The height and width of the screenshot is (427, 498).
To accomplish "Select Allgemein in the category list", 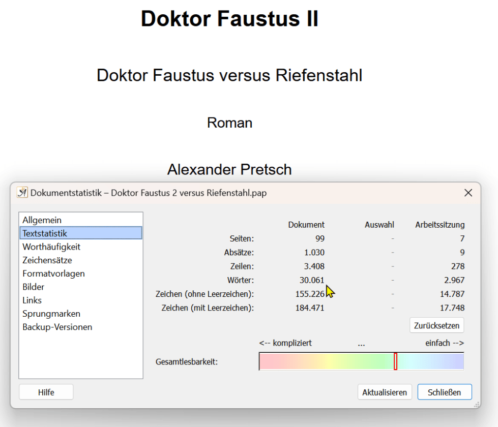I will [x=42, y=220].
